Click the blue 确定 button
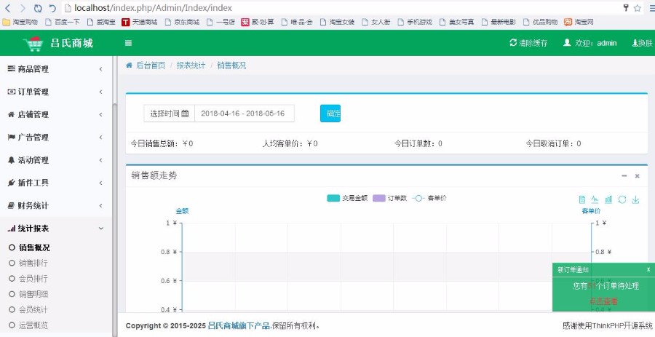The image size is (655, 337). tap(330, 114)
